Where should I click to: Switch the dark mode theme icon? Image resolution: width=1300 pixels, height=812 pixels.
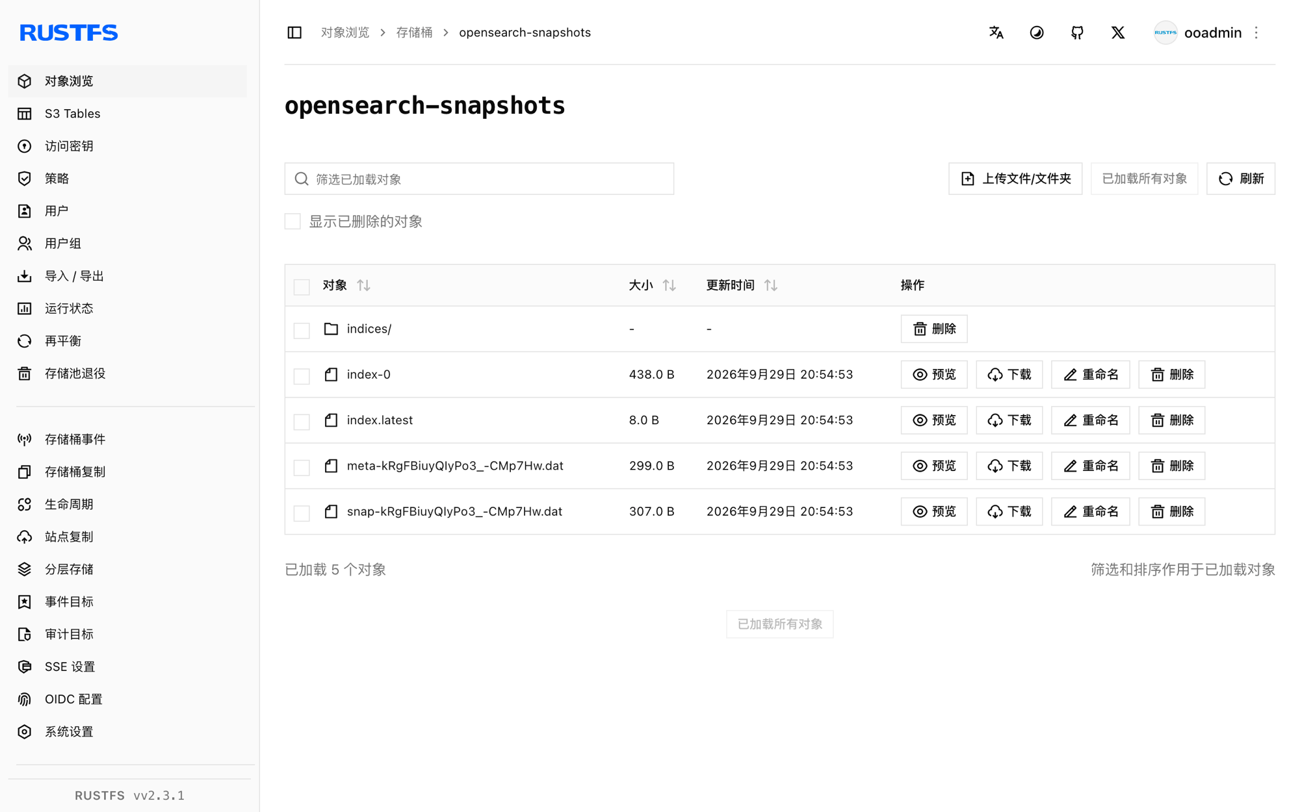point(1037,32)
